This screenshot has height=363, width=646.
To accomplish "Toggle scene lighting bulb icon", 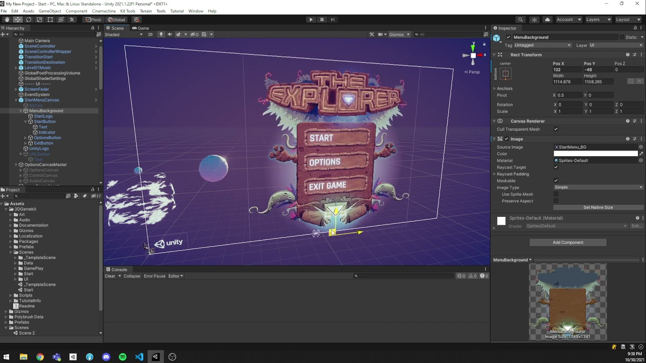I will pos(161,34).
